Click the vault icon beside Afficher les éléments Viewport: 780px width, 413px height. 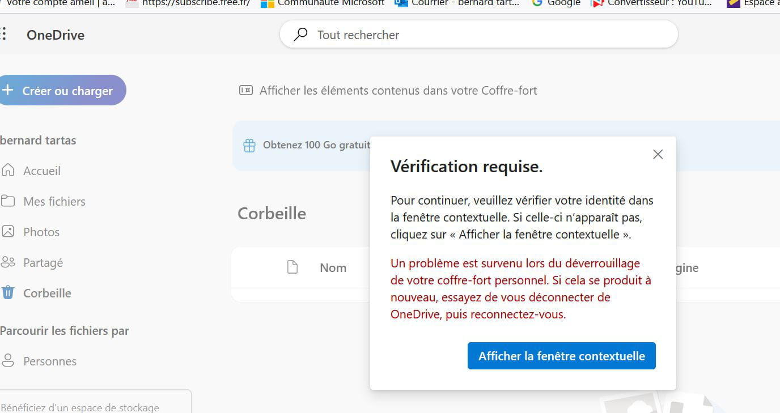(245, 90)
